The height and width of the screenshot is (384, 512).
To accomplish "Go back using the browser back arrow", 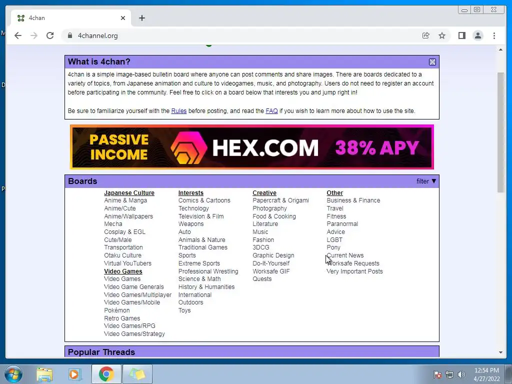I will 18,35.
